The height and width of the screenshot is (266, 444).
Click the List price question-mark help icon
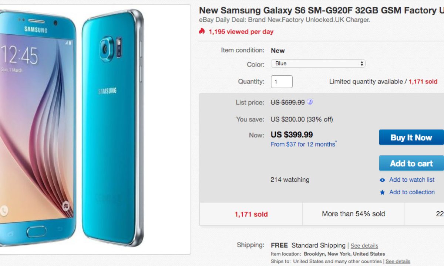click(x=310, y=102)
